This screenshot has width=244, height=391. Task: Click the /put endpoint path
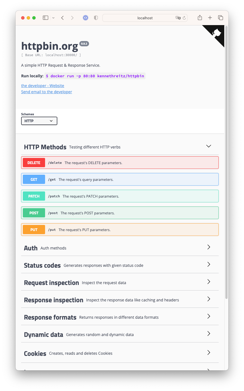click(52, 230)
